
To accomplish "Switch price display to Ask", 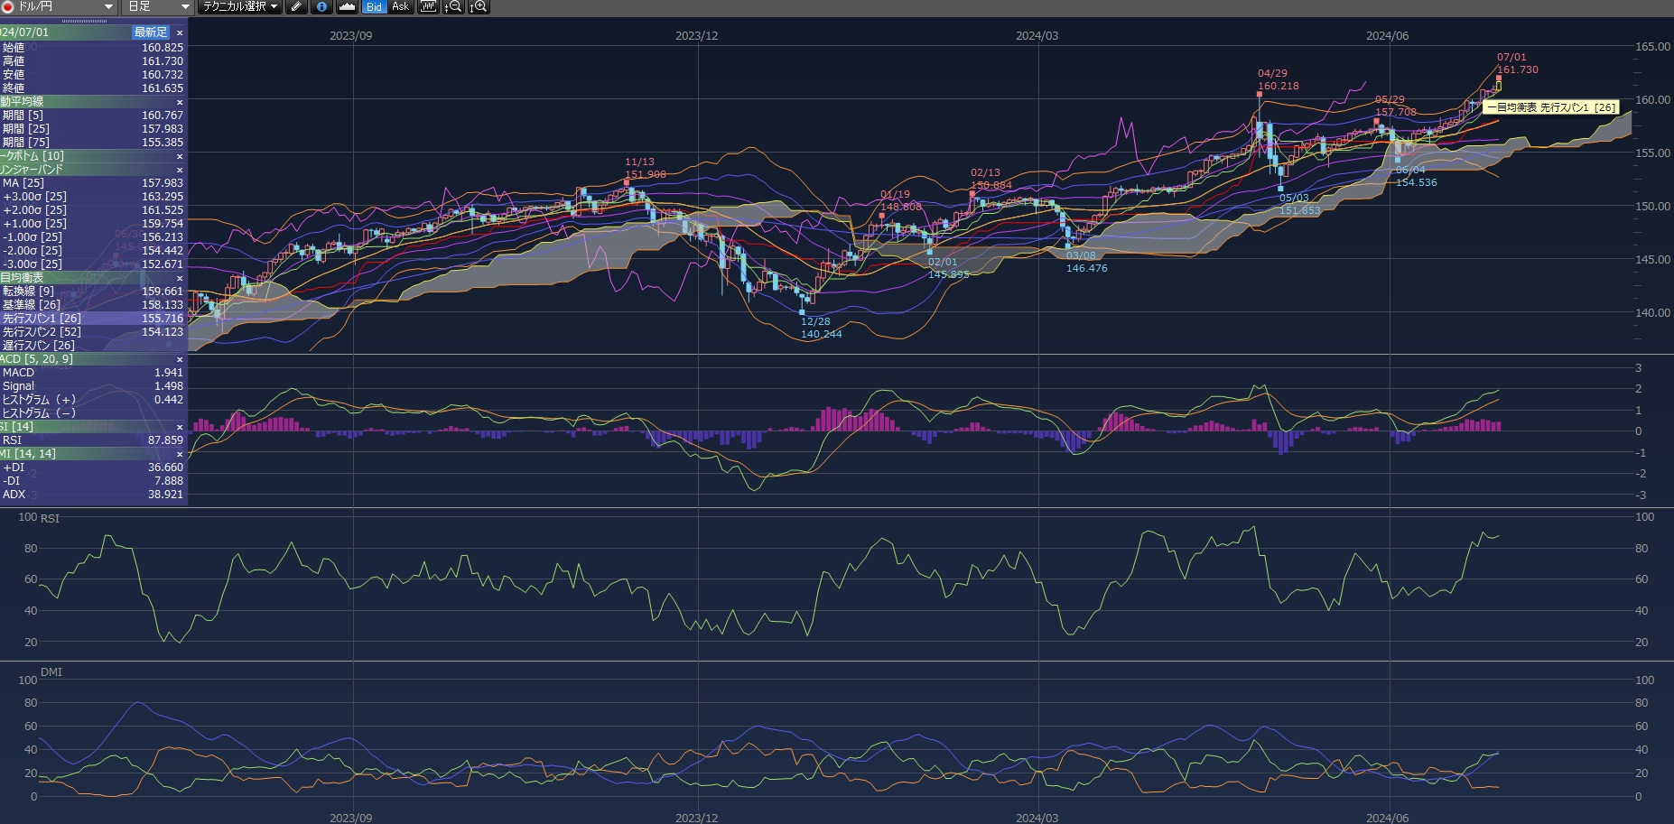I will click(x=400, y=6).
